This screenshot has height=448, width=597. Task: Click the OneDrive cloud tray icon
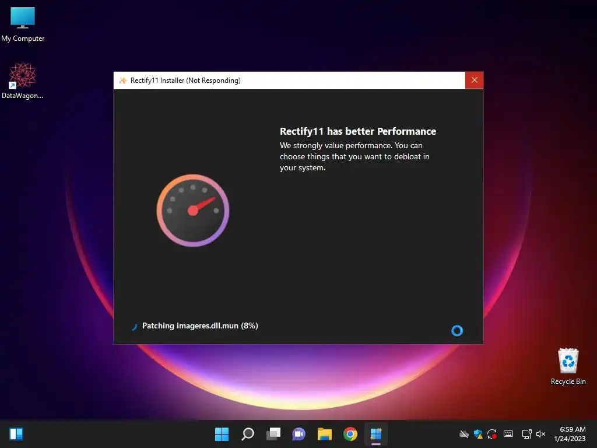[x=463, y=434]
